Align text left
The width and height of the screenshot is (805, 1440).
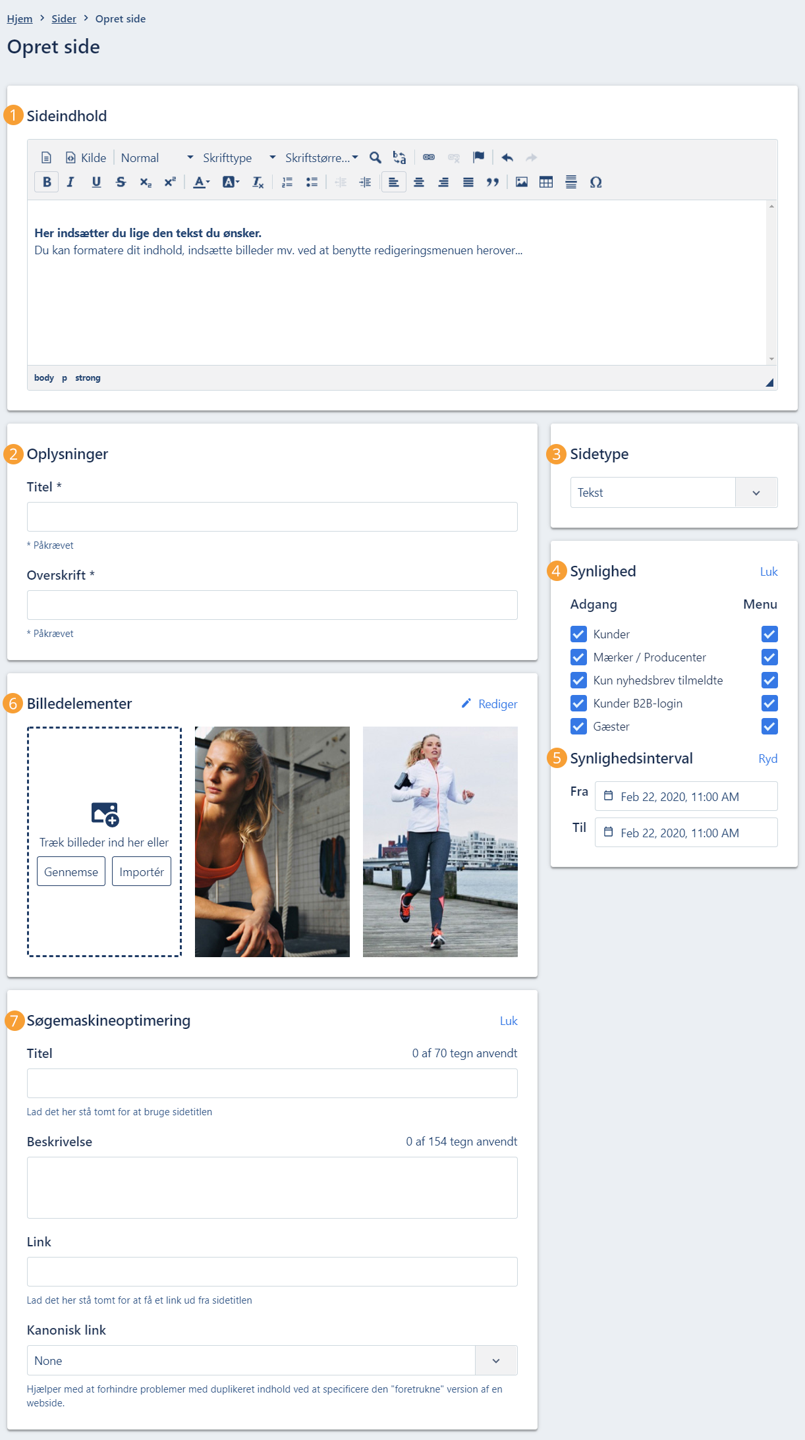[x=393, y=182]
